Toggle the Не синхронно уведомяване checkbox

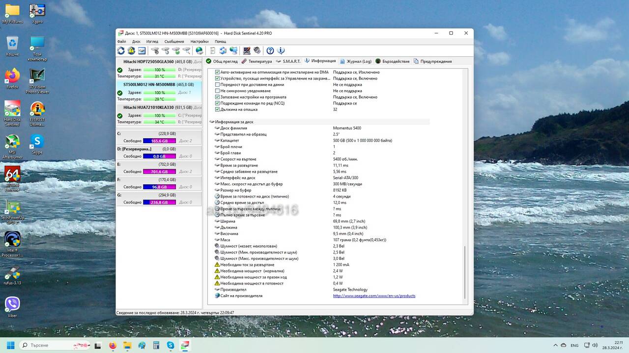pyautogui.click(x=218, y=91)
